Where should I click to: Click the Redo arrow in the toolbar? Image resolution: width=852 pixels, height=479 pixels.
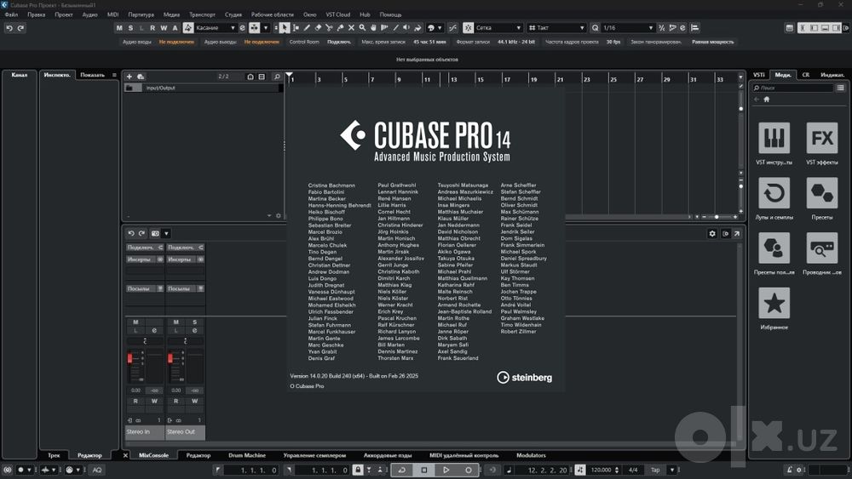tap(20, 28)
